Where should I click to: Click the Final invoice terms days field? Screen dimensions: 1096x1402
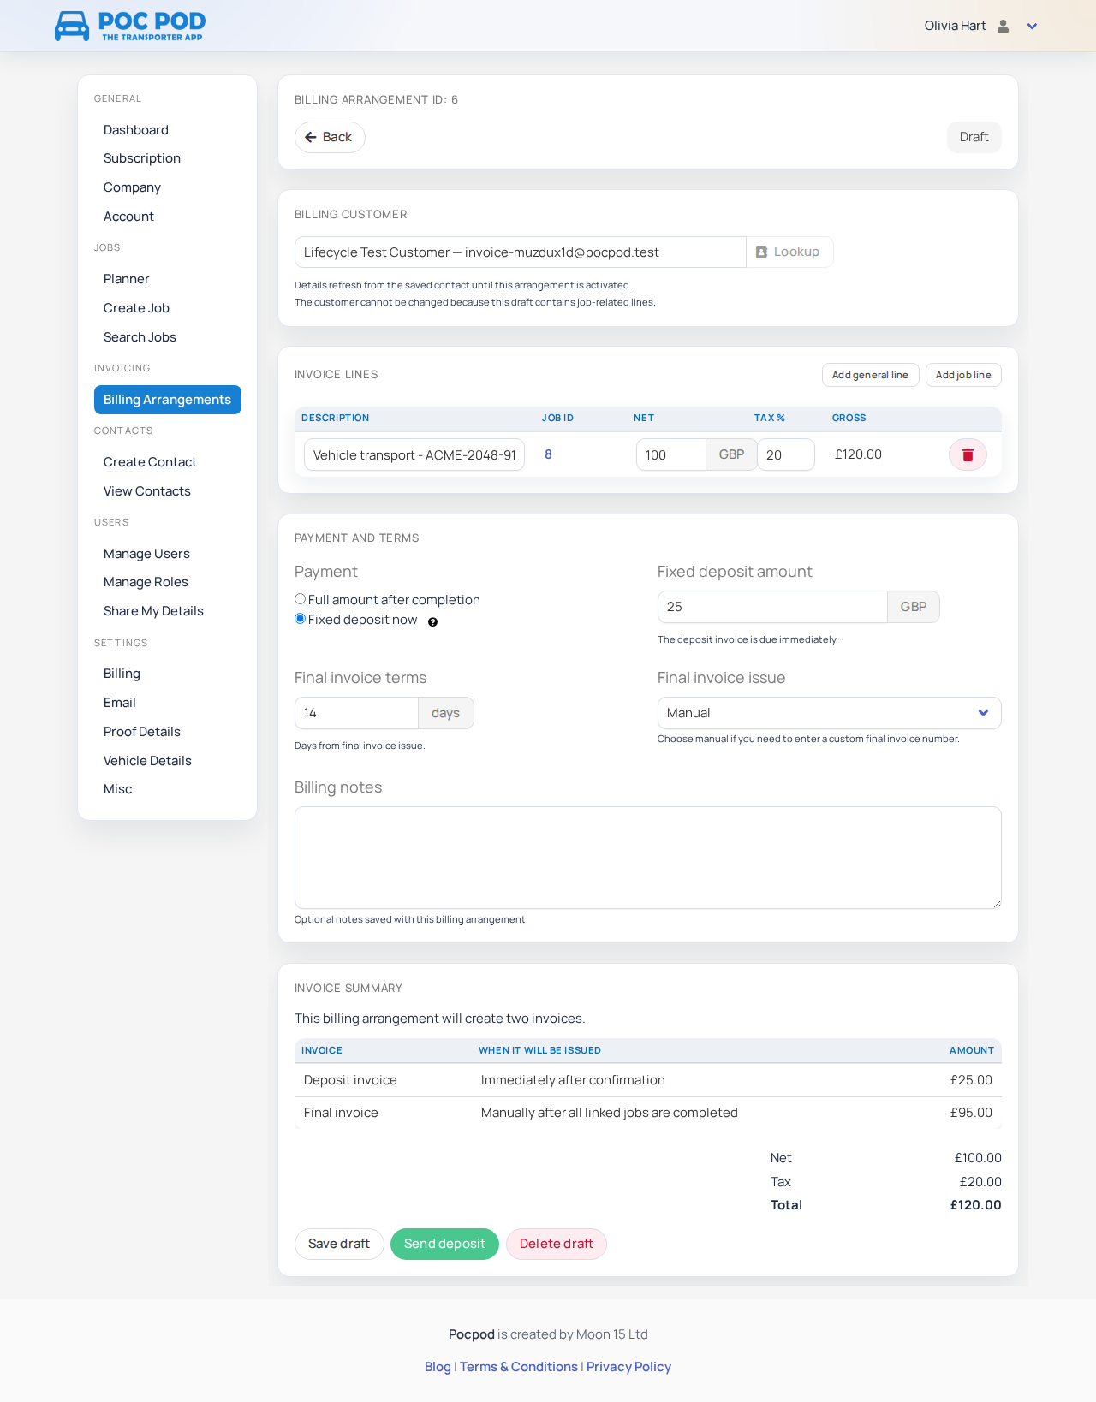(356, 713)
